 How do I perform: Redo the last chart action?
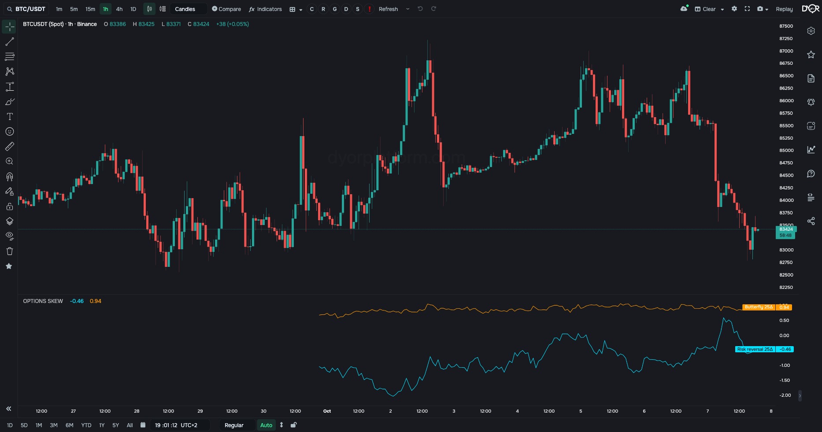[433, 9]
